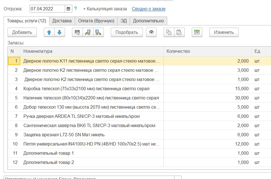The width and height of the screenshot is (271, 179).
Task: Open the calendar picker for Отгрузка date
Action: (68, 9)
